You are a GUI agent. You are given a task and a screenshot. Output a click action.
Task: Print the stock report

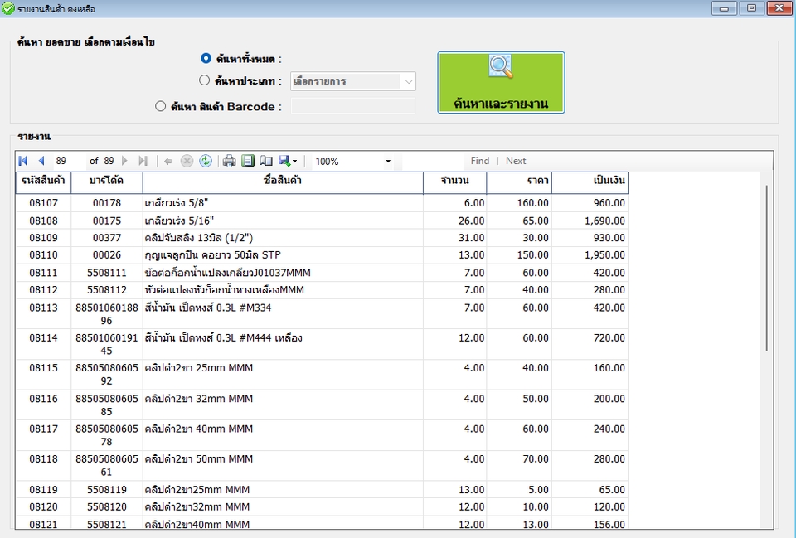[x=230, y=161]
